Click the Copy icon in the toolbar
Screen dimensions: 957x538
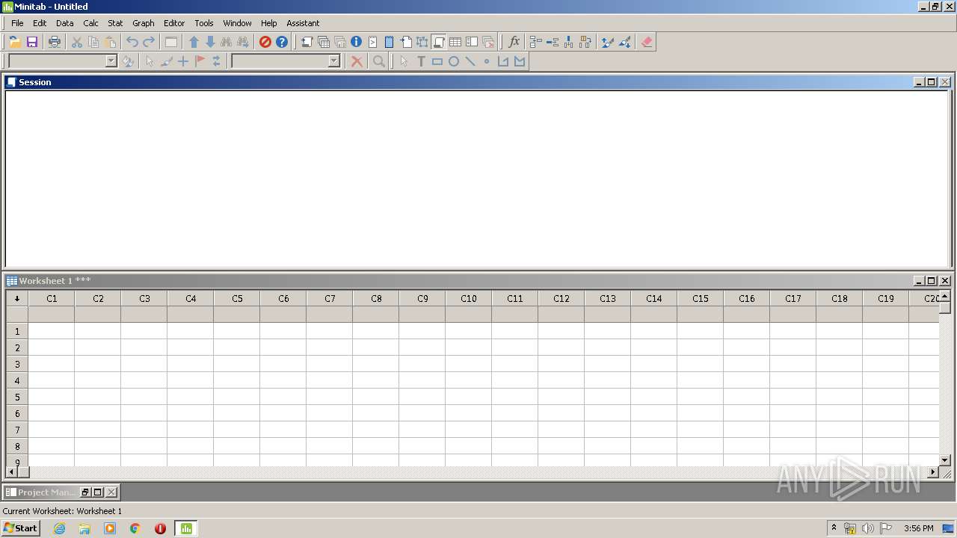93,42
